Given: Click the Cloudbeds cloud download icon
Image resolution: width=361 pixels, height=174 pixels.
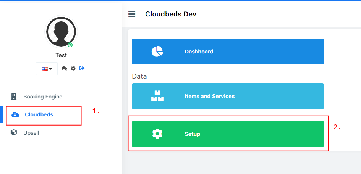Looking at the screenshot, I should pyautogui.click(x=15, y=114).
